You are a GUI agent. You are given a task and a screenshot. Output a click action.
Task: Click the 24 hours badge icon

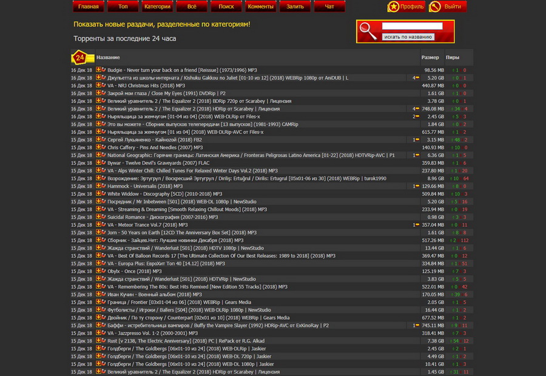click(82, 58)
